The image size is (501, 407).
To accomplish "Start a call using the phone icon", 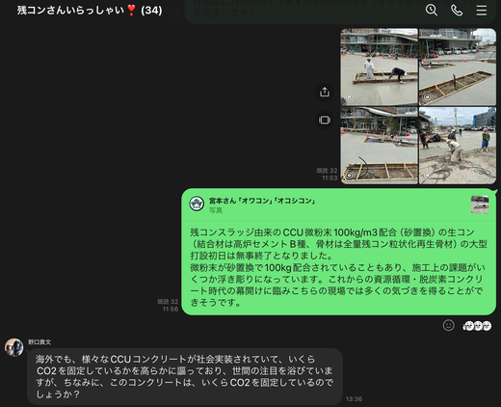I will coord(457,11).
